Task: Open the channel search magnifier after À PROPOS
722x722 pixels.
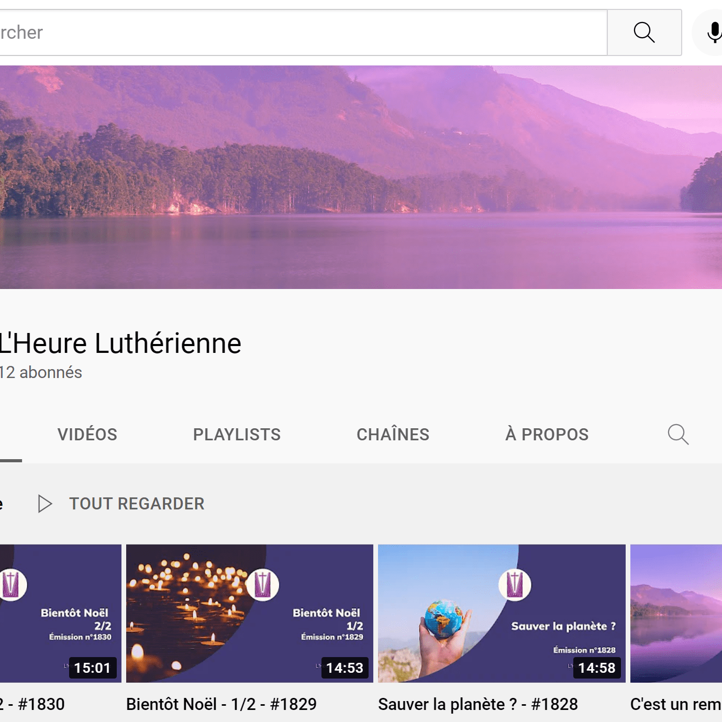Action: point(678,435)
